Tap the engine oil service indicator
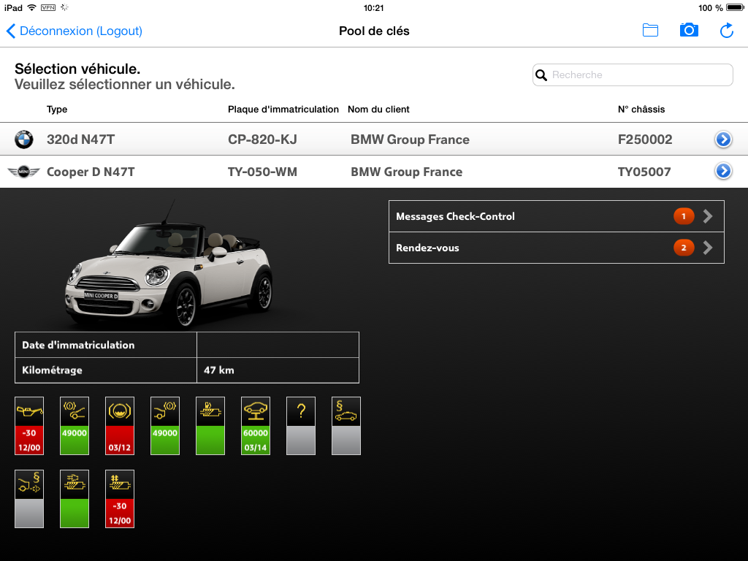 click(x=29, y=426)
